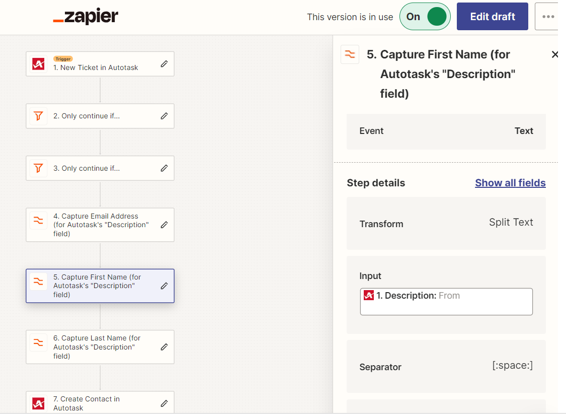The height and width of the screenshot is (414, 566).
Task: Click Autotask icon inside Input field
Action: [x=369, y=296]
